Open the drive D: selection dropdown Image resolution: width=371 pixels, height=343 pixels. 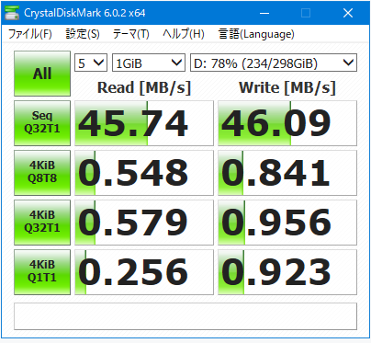[274, 63]
